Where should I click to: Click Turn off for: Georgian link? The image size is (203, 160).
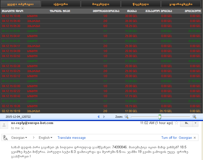[x=176, y=138]
